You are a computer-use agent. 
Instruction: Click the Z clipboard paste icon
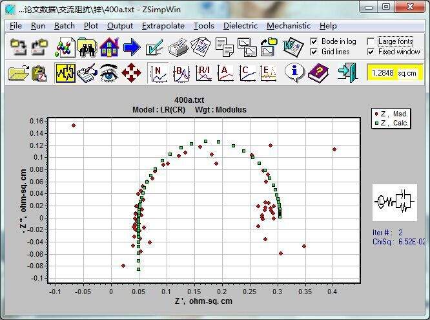coord(40,73)
